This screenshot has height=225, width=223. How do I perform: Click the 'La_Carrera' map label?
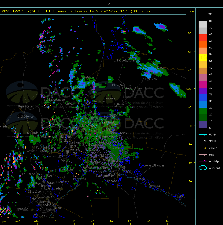pyautogui.click(x=30, y=174)
